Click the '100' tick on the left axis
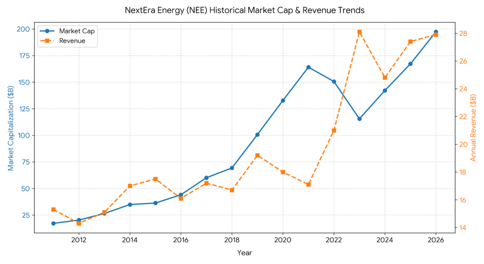The image size is (484, 264). (24, 136)
